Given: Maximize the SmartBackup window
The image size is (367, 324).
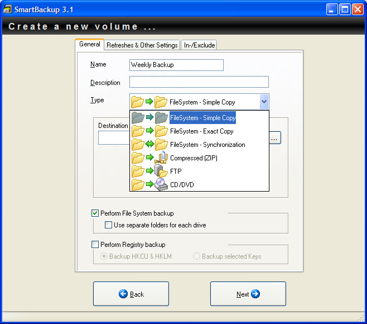Looking at the screenshot, I should (x=345, y=9).
